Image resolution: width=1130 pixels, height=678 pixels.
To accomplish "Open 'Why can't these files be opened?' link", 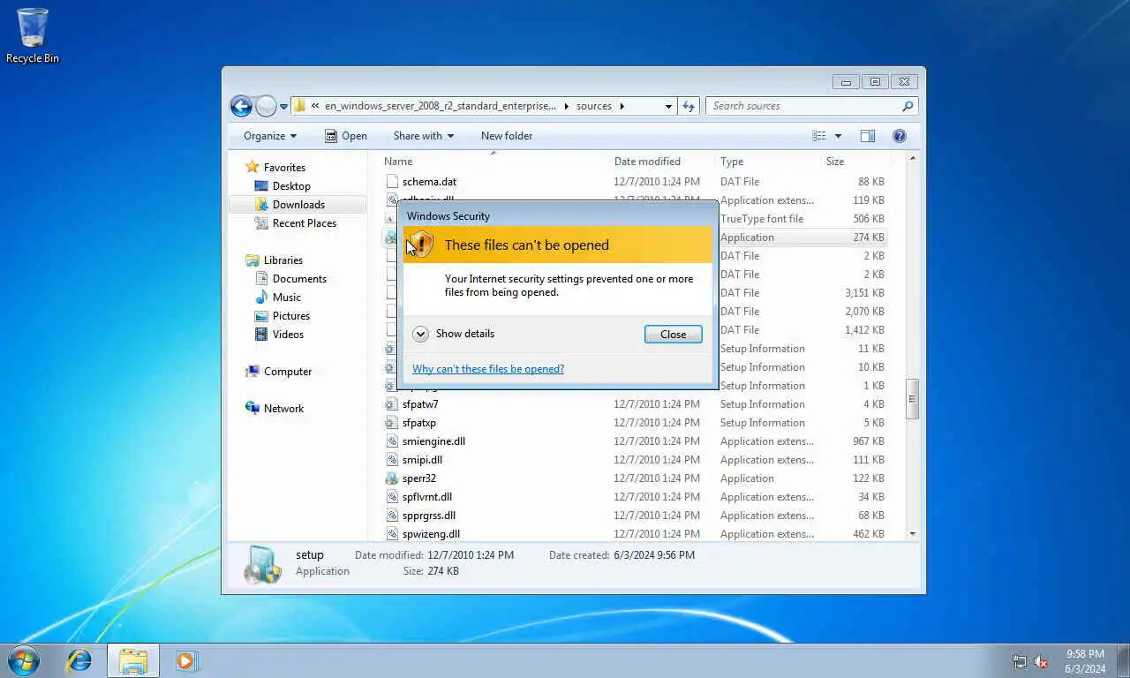I will pyautogui.click(x=488, y=369).
